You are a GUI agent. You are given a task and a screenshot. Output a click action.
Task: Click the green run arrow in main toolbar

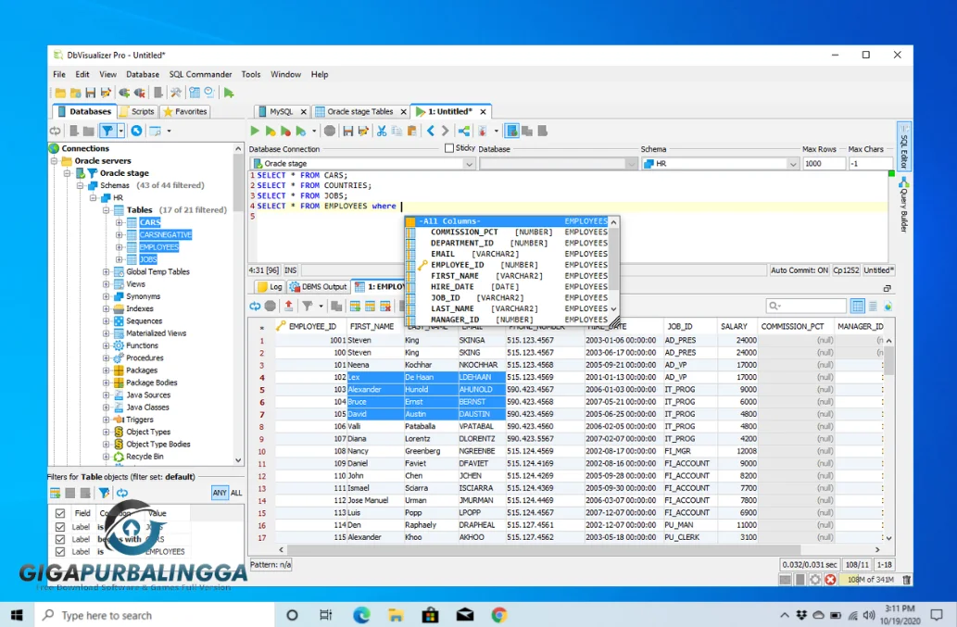pyautogui.click(x=229, y=93)
